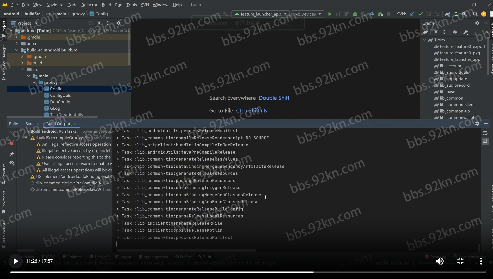Open Project panel gear options
Screen dimensions: 493x279
click(x=118, y=23)
